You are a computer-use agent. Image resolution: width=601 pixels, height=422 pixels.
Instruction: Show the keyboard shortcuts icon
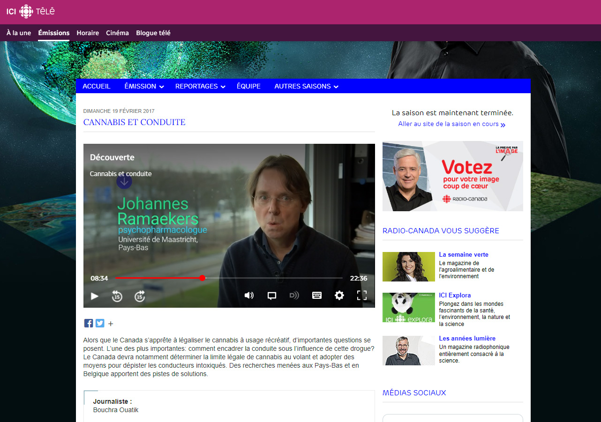point(317,296)
